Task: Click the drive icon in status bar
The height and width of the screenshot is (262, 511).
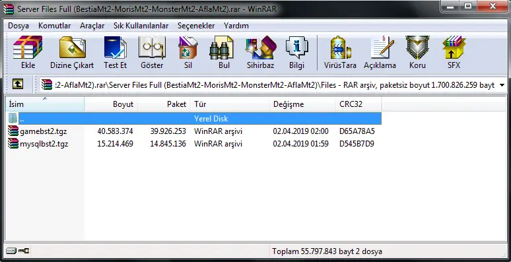Action: point(11,251)
